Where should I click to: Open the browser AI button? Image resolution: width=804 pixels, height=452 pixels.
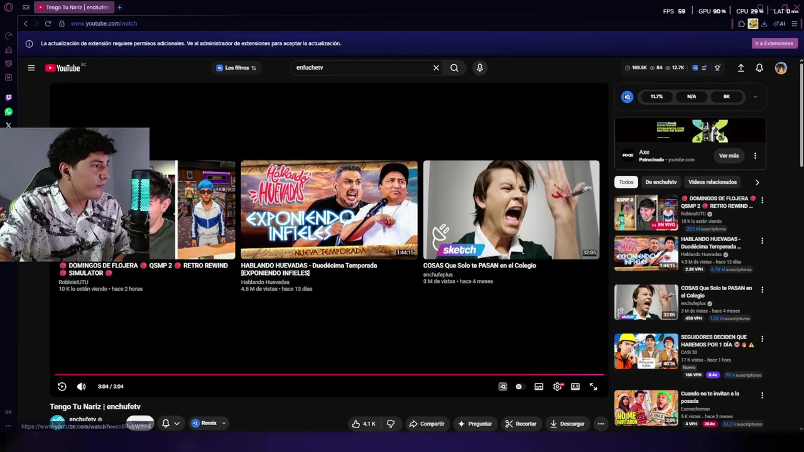[x=780, y=24]
